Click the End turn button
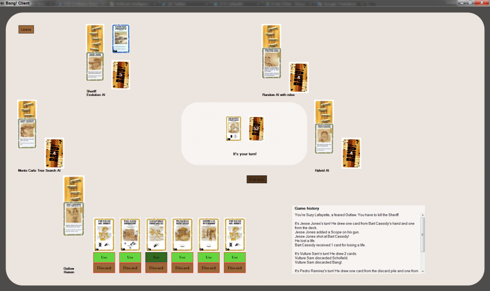490x291 pixels. [x=256, y=179]
